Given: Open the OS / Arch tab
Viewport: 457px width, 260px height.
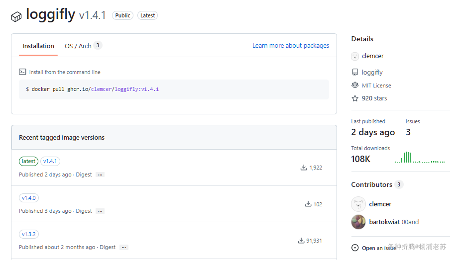Looking at the screenshot, I should [x=83, y=46].
